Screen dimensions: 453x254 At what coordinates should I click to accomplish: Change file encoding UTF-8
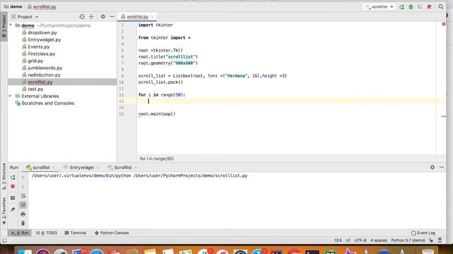point(360,240)
